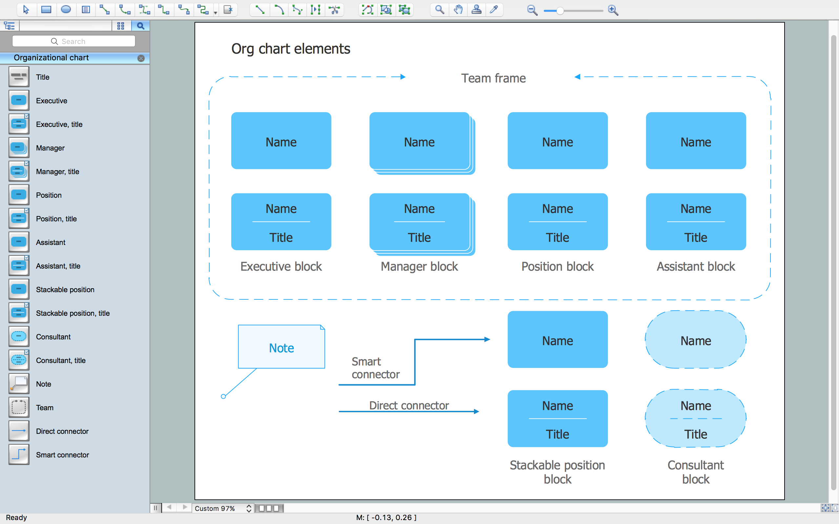
Task: Click the search icon in sidebar
Action: click(x=139, y=25)
